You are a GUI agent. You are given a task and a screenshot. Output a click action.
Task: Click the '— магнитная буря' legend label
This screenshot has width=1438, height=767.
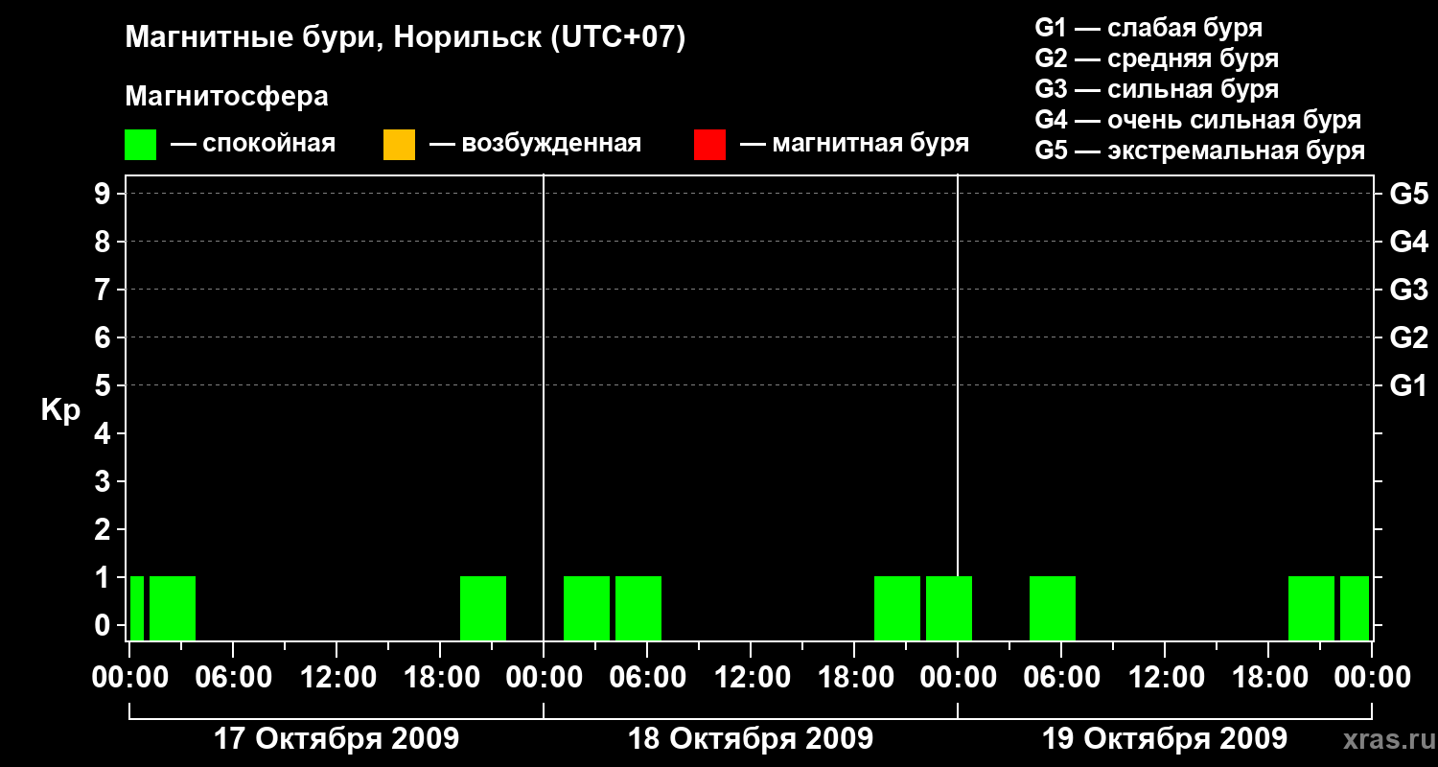[x=855, y=145]
